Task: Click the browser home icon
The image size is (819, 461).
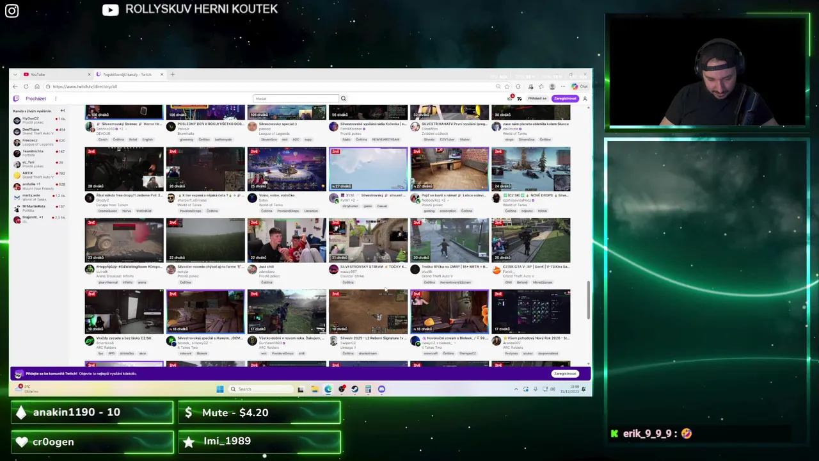Action: [37, 86]
